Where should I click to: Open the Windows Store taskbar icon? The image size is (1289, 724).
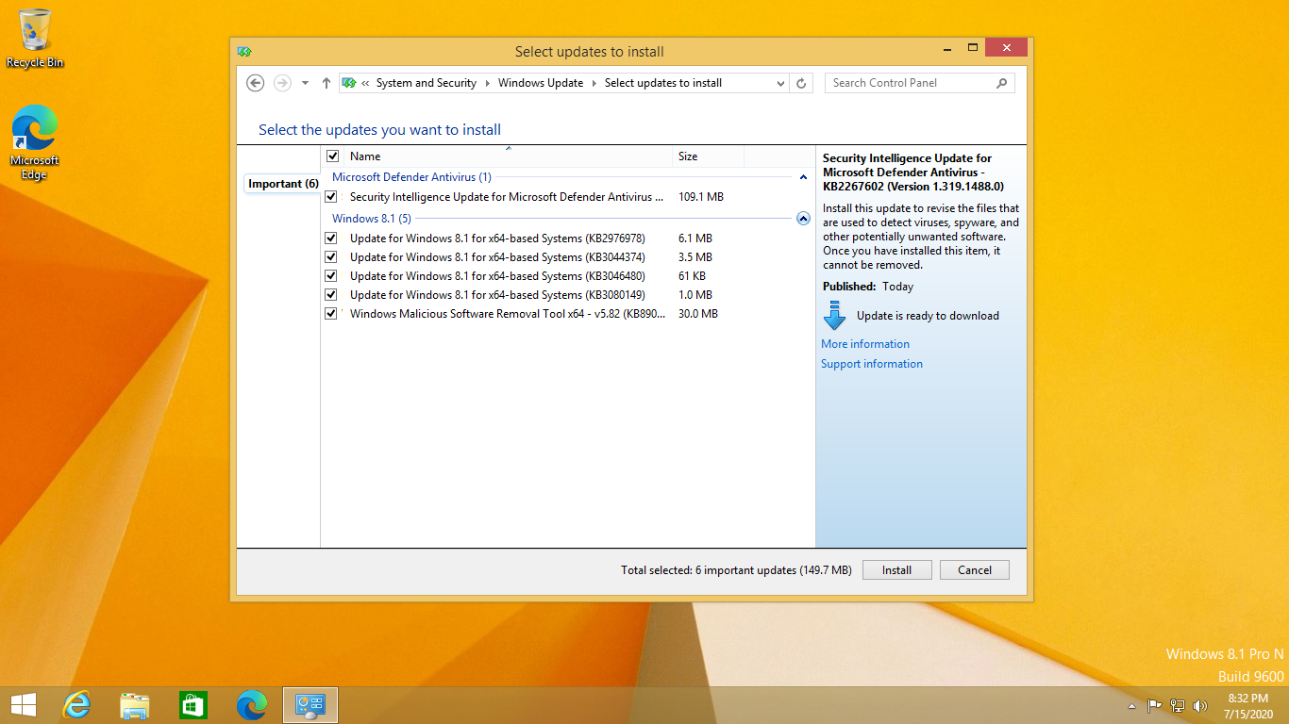193,705
